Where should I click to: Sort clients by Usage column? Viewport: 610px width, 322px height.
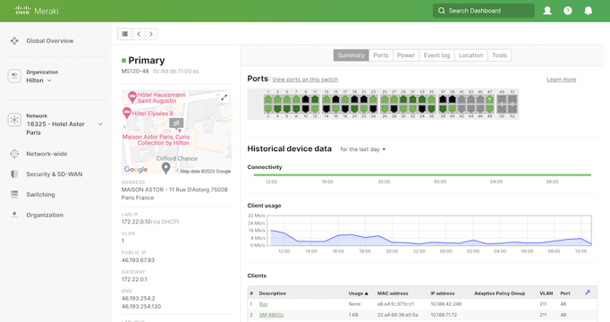(358, 293)
